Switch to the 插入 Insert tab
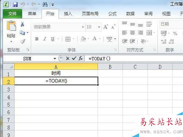 coord(68,14)
